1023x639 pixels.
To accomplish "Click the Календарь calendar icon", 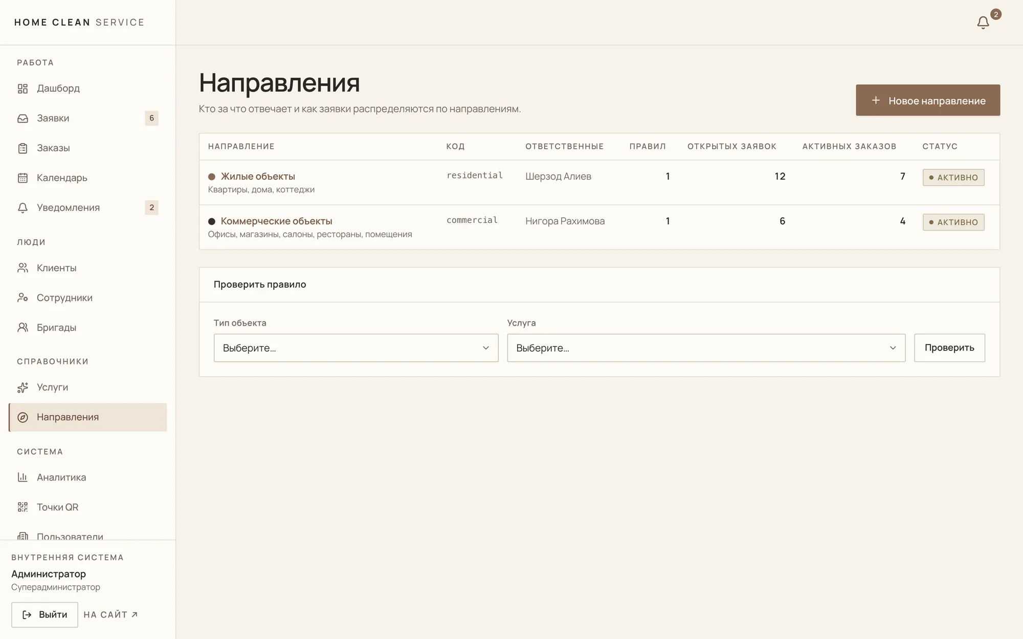I will [x=23, y=178].
